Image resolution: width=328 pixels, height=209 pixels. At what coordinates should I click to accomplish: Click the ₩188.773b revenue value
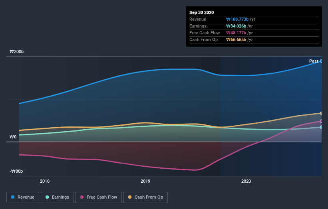[x=237, y=19]
